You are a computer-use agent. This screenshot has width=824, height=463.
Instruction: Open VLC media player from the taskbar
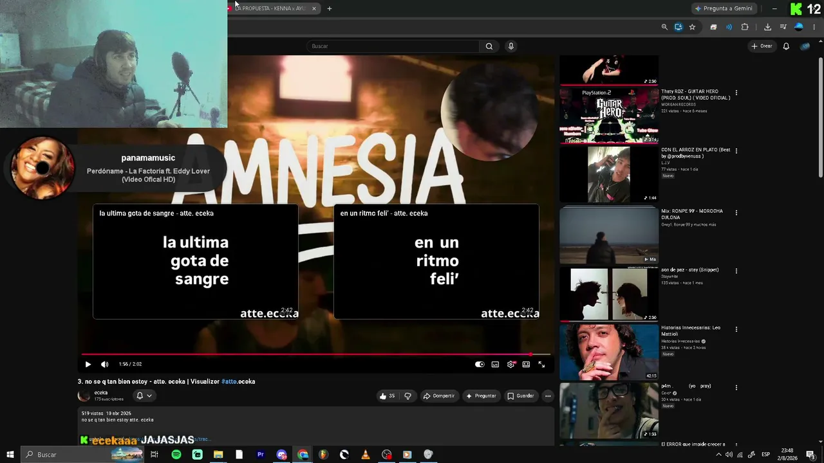[366, 455]
